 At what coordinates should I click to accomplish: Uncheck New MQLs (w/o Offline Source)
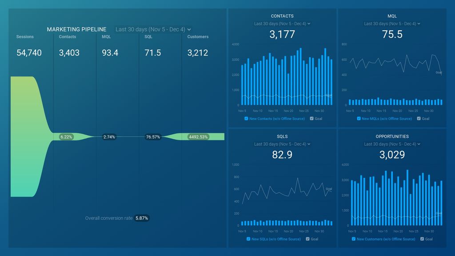point(359,119)
